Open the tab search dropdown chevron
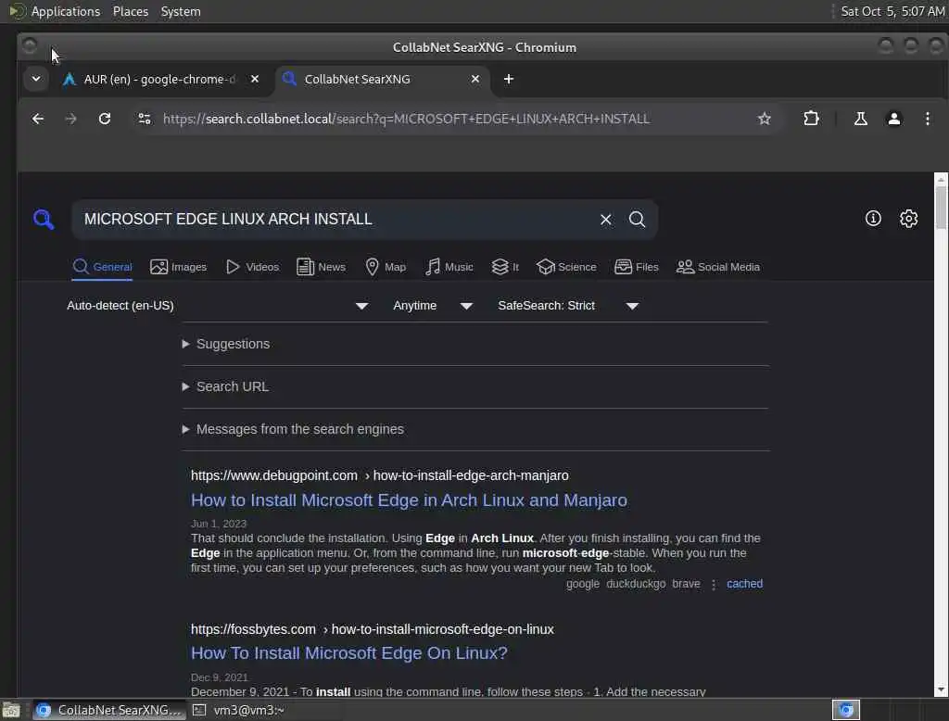 (36, 79)
